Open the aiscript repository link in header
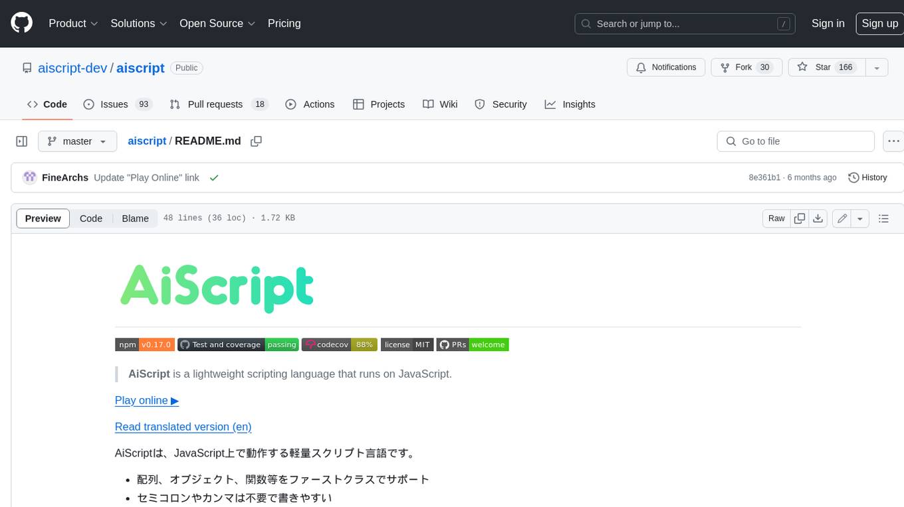Image resolution: width=904 pixels, height=507 pixels. click(x=140, y=68)
